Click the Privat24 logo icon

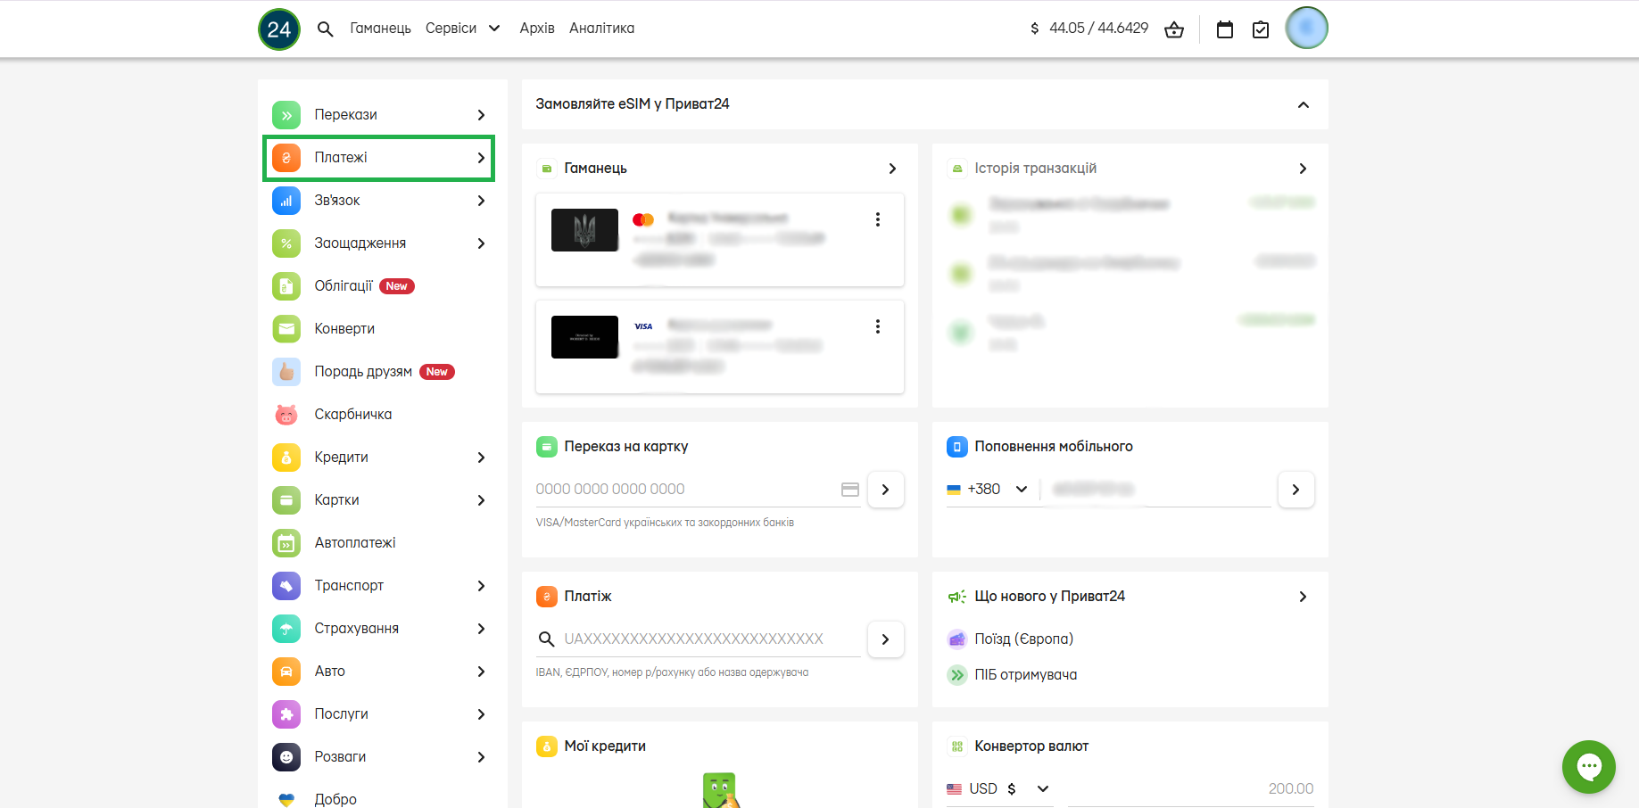[x=279, y=29]
